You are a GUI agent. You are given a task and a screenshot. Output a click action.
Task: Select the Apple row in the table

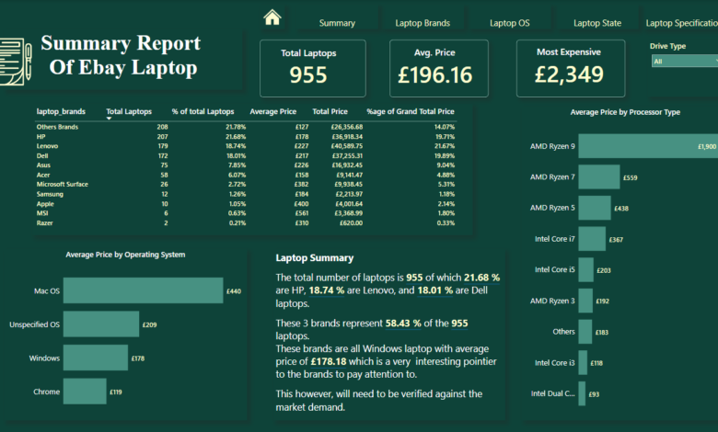(246, 203)
